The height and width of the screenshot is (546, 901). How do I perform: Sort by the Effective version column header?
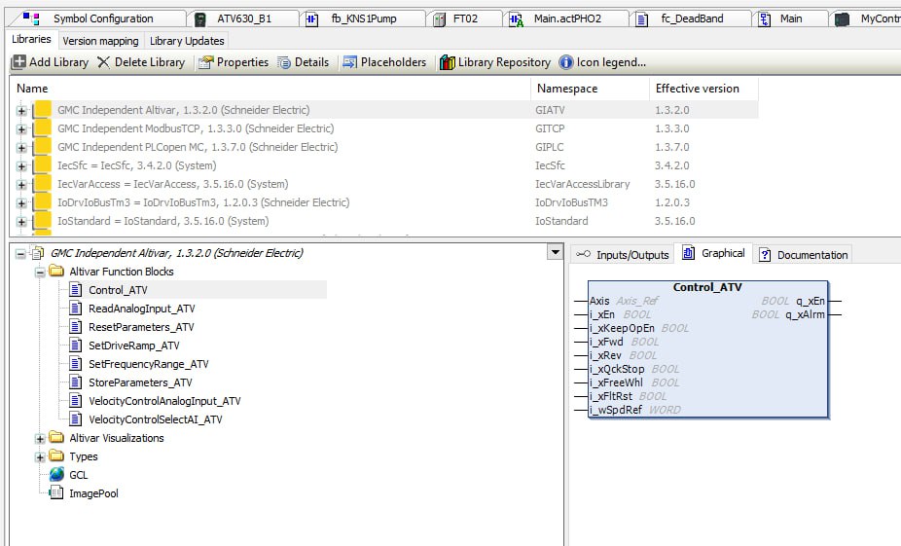pyautogui.click(x=703, y=89)
